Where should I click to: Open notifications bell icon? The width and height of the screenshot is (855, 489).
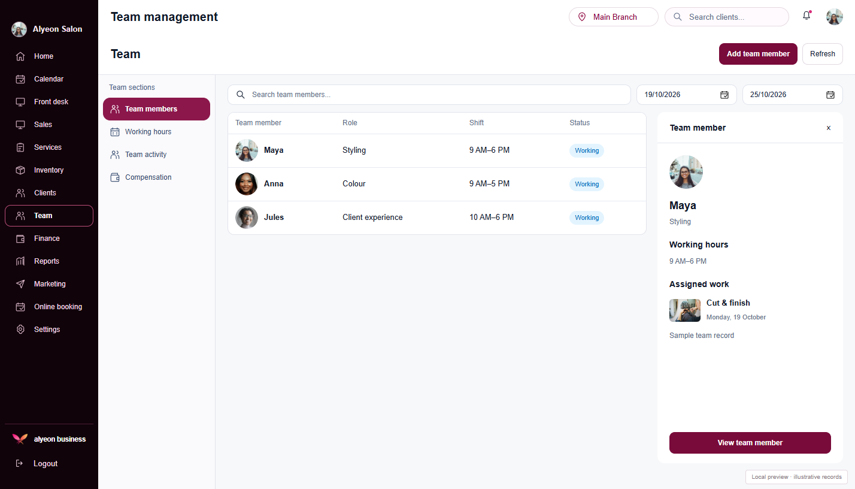807,16
